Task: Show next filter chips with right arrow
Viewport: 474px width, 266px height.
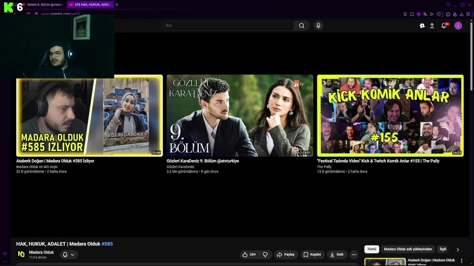Action: pyautogui.click(x=458, y=249)
